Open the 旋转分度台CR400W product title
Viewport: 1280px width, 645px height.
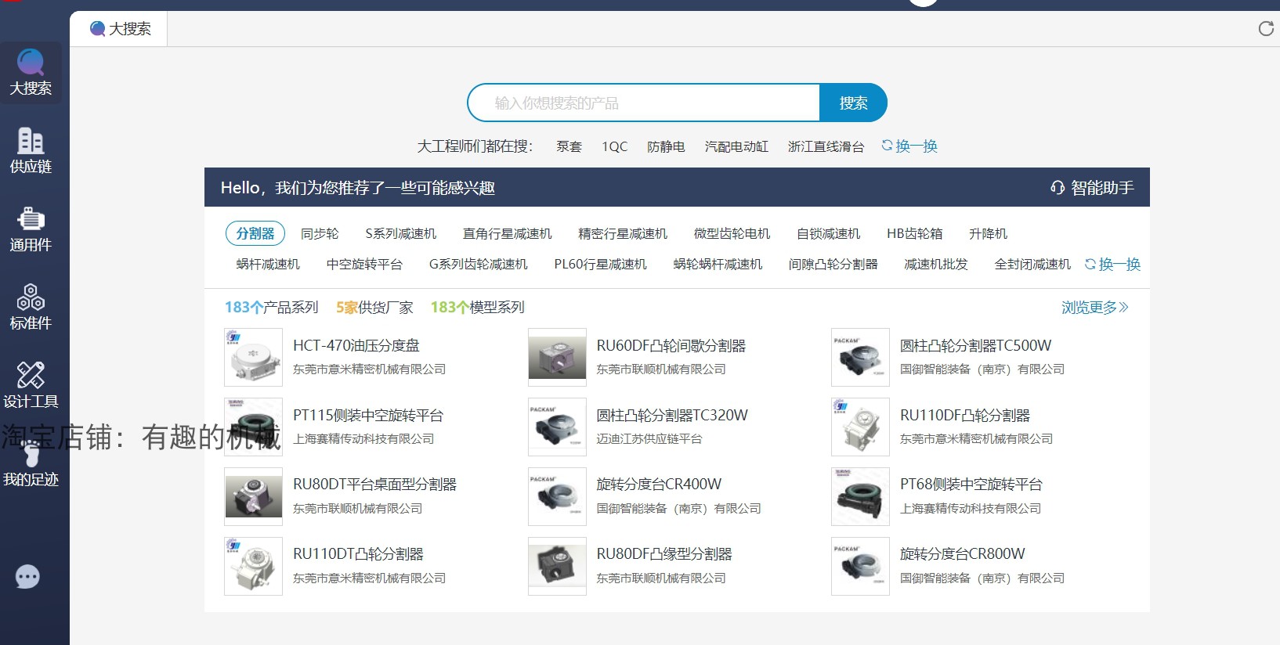pyautogui.click(x=659, y=484)
